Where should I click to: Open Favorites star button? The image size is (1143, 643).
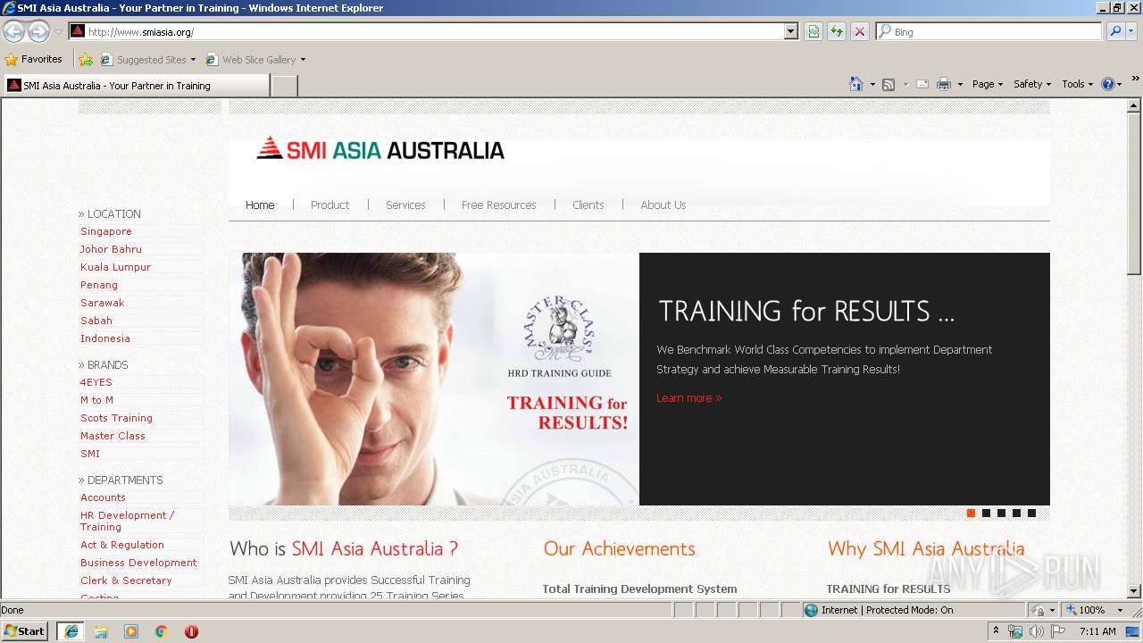[34, 59]
